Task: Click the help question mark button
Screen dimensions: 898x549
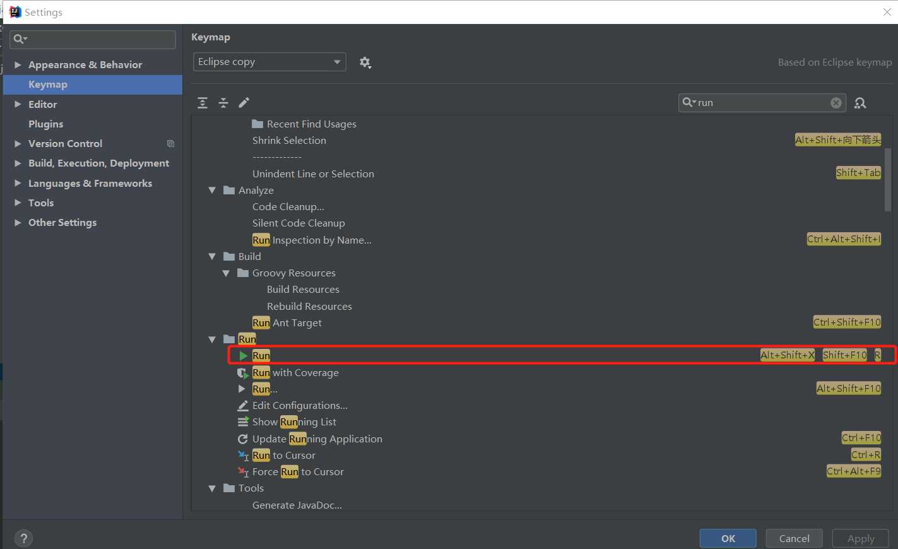Action: pyautogui.click(x=23, y=538)
